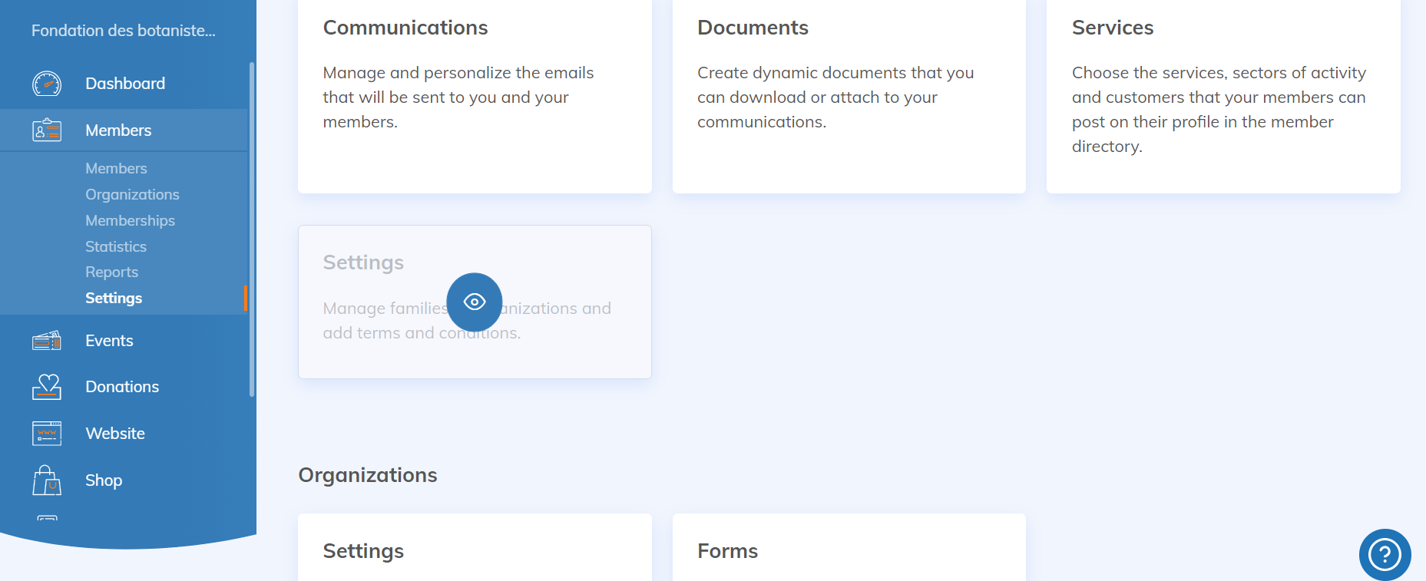The height and width of the screenshot is (581, 1426).
Task: Click the Dashboard gauge icon
Action: click(x=47, y=84)
